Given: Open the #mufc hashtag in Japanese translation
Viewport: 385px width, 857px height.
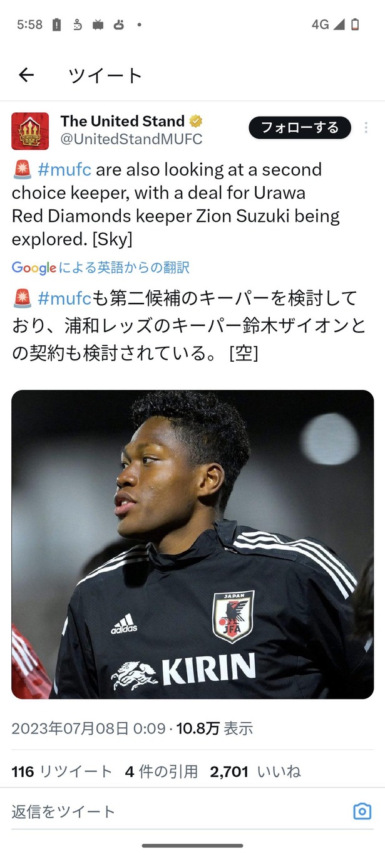Looking at the screenshot, I should point(64,298).
